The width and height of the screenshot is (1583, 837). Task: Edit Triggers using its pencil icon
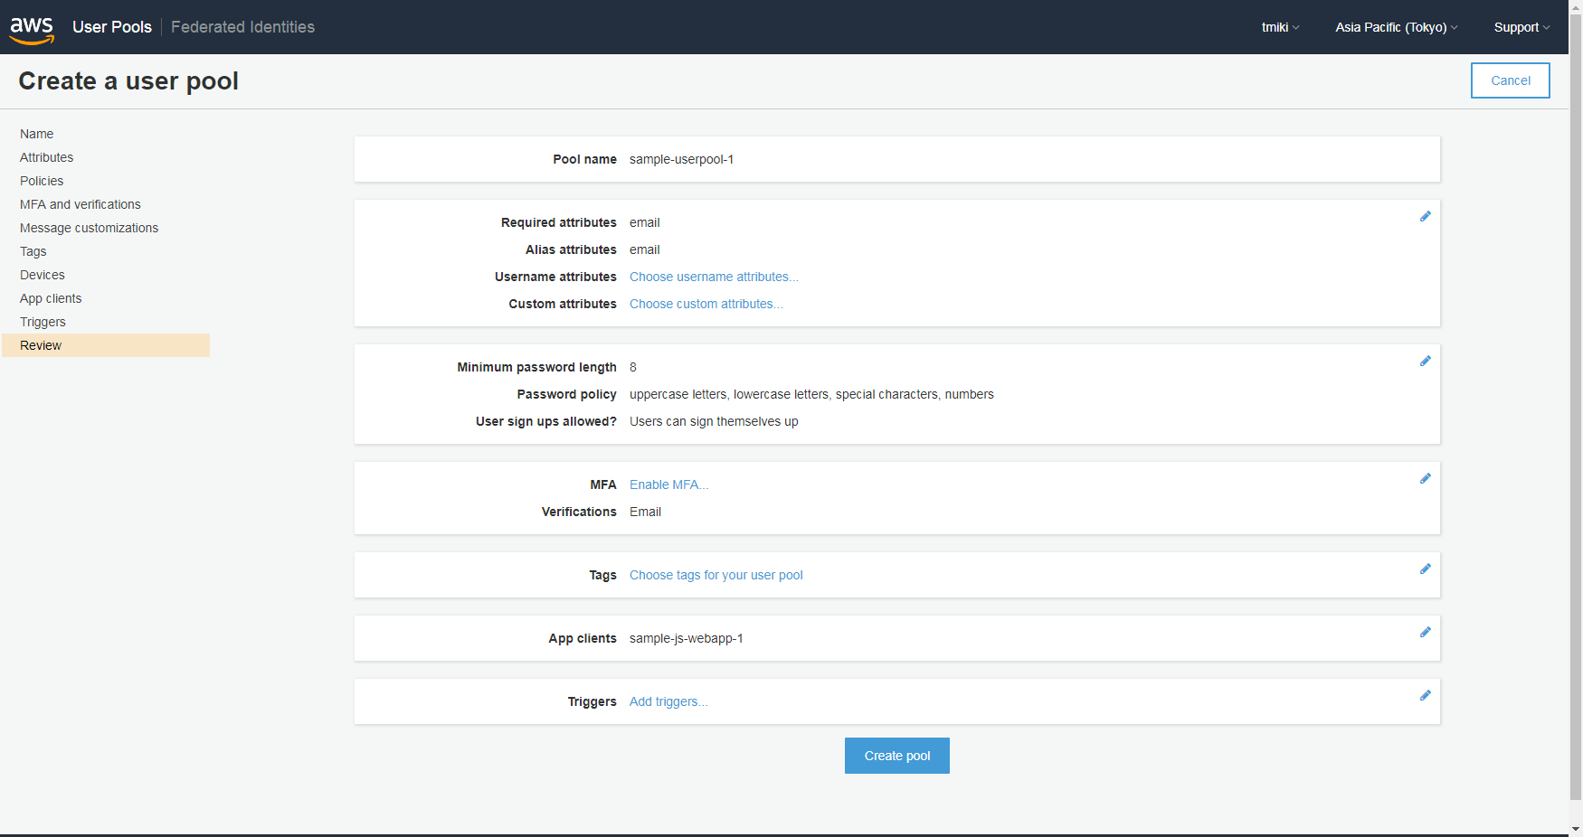[x=1426, y=695]
